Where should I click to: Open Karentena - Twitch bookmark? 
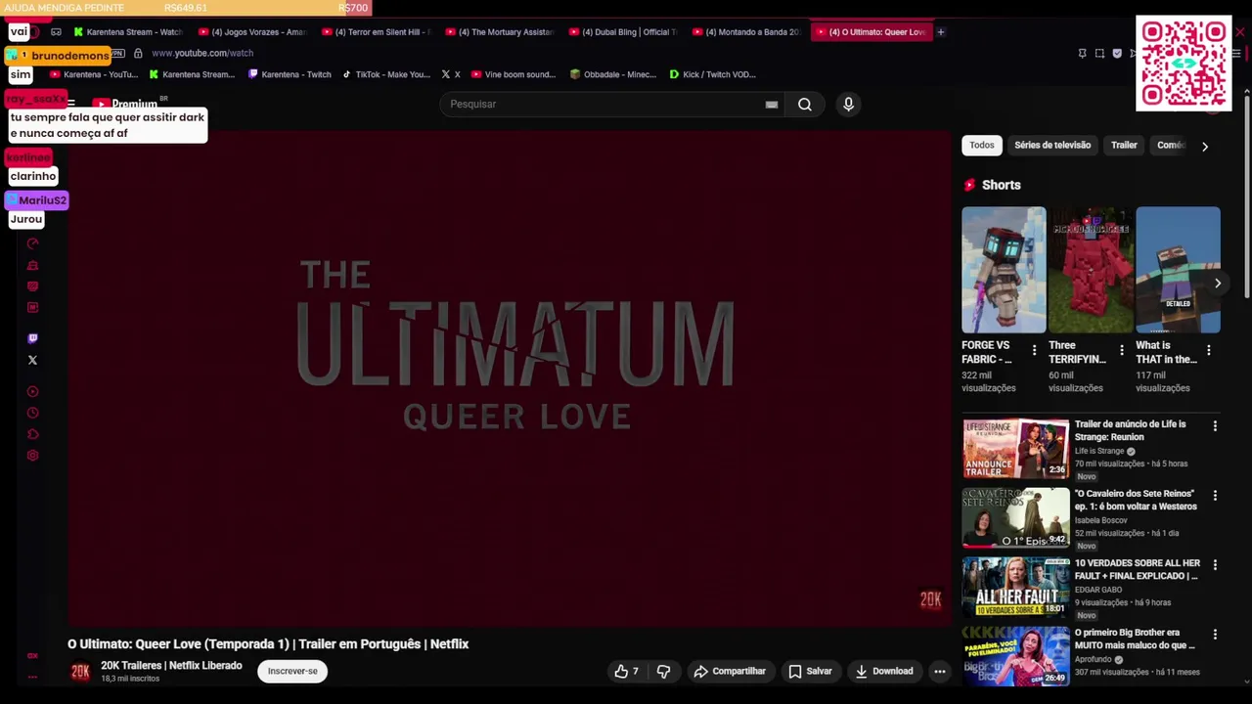pyautogui.click(x=290, y=74)
